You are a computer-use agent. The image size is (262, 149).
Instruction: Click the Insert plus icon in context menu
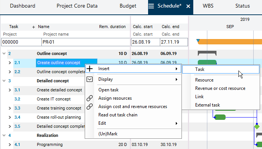click(x=90, y=69)
